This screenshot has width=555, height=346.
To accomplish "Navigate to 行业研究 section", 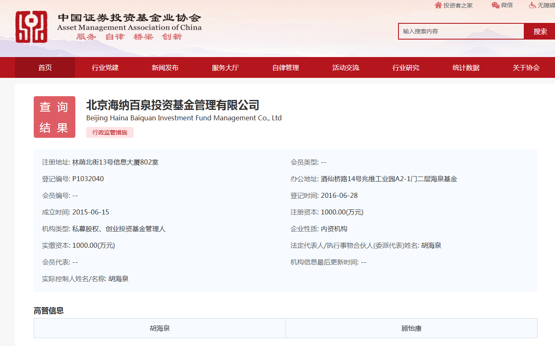I will (x=406, y=67).
